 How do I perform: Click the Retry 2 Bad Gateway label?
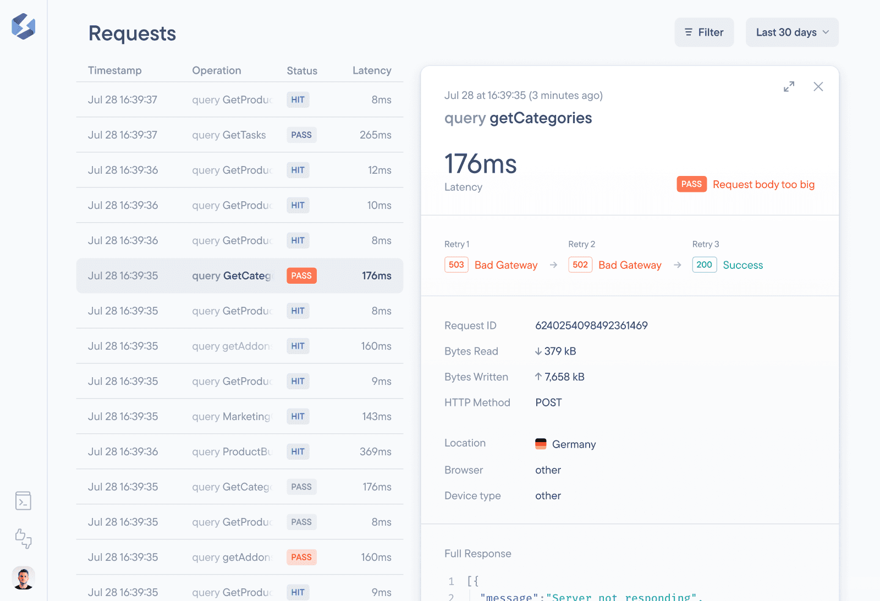point(630,265)
